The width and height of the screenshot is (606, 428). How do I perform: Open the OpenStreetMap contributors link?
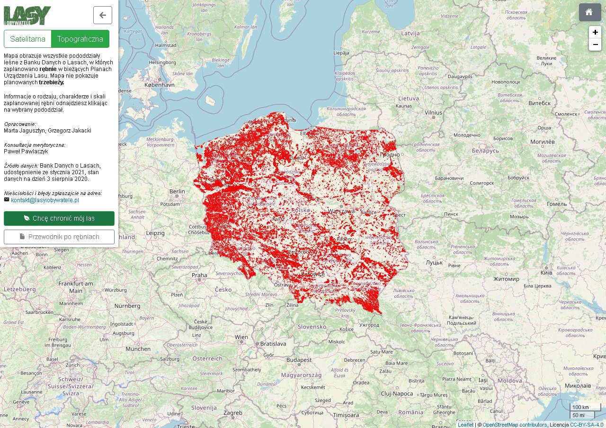coord(514,425)
